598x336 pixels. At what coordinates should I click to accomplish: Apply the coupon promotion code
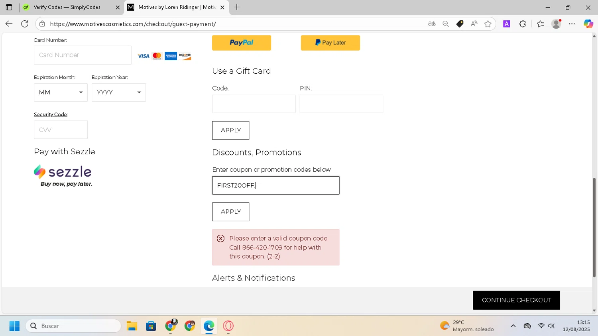(230, 212)
